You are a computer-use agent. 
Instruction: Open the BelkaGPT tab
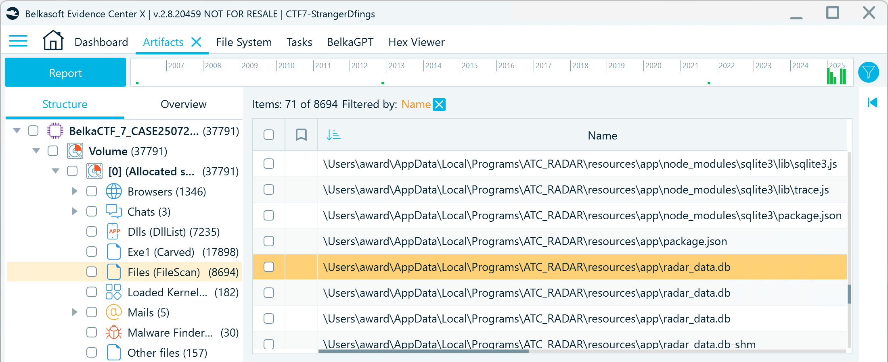click(350, 42)
